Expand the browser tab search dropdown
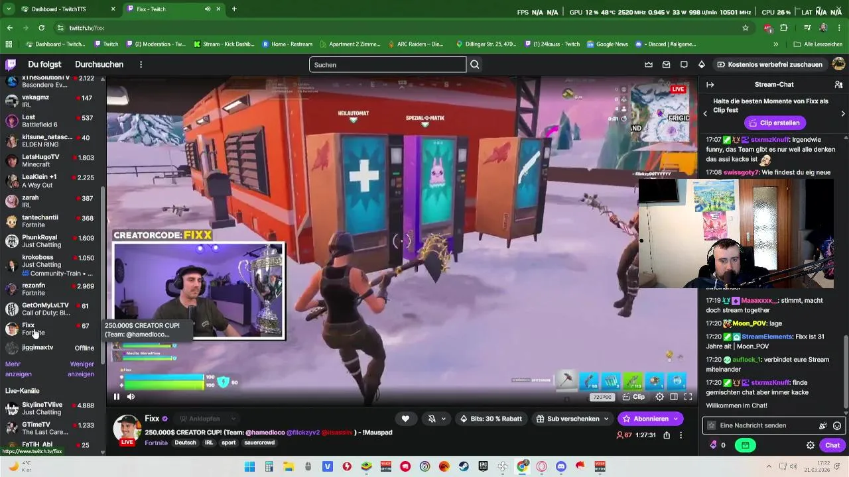Image resolution: width=849 pixels, height=477 pixels. (8, 9)
